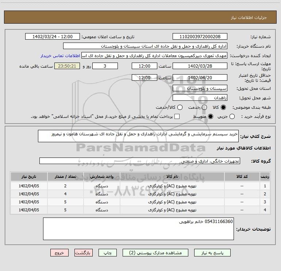Click the تعداد / مقدار column header
281x271 pixels.
(65, 176)
